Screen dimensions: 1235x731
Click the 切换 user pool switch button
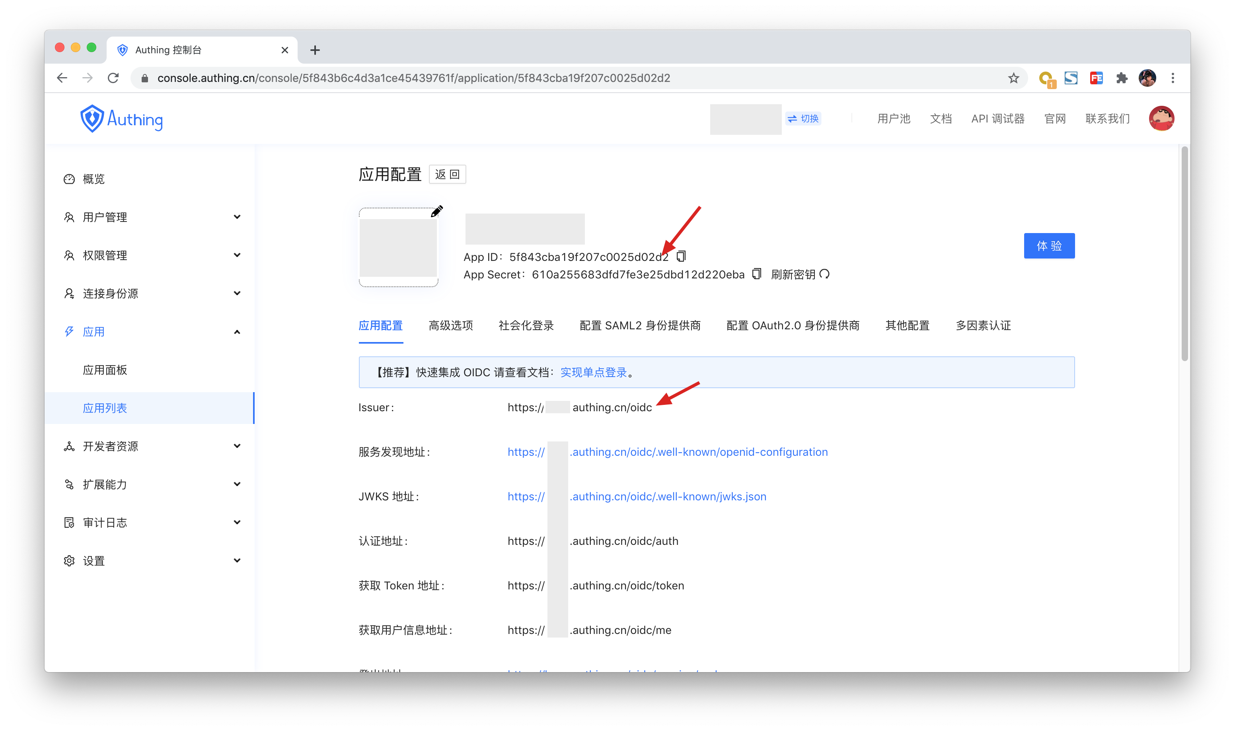pos(803,119)
